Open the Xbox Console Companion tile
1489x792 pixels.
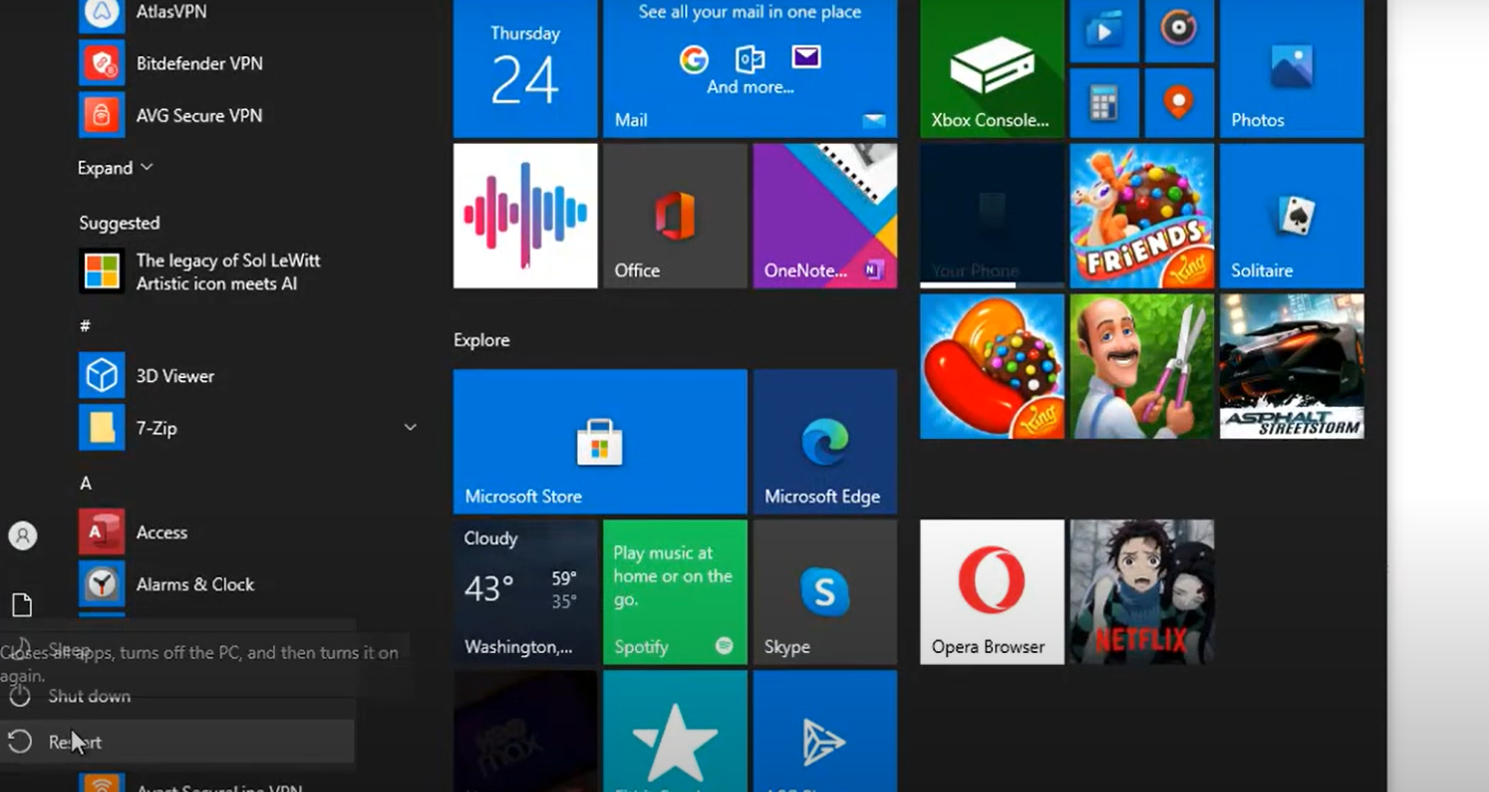pyautogui.click(x=991, y=68)
